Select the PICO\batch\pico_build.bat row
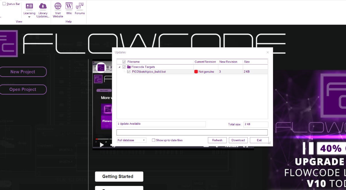This screenshot has width=346, height=190. click(192, 72)
